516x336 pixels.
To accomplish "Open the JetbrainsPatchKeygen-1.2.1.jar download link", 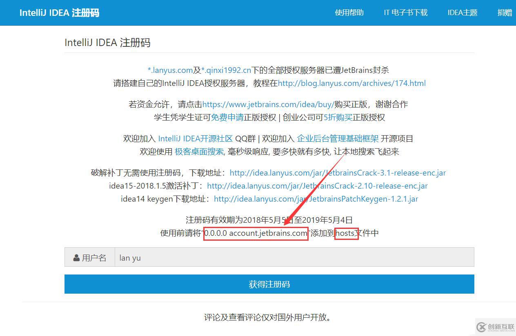I will pyautogui.click(x=316, y=199).
